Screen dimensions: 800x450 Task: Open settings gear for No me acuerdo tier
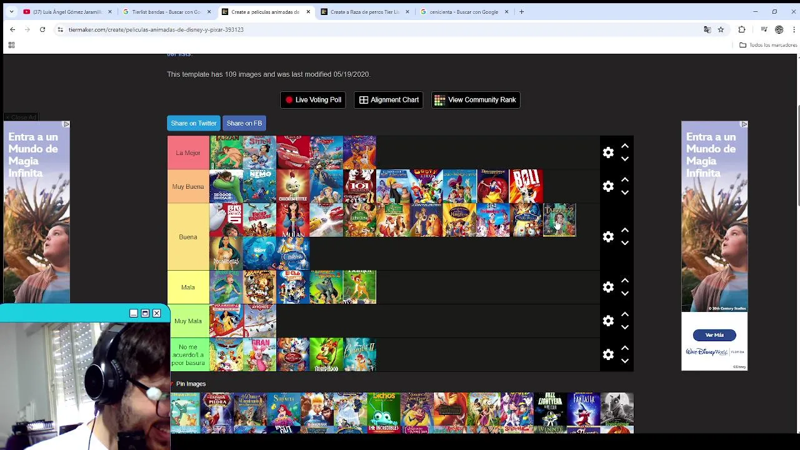coord(608,354)
